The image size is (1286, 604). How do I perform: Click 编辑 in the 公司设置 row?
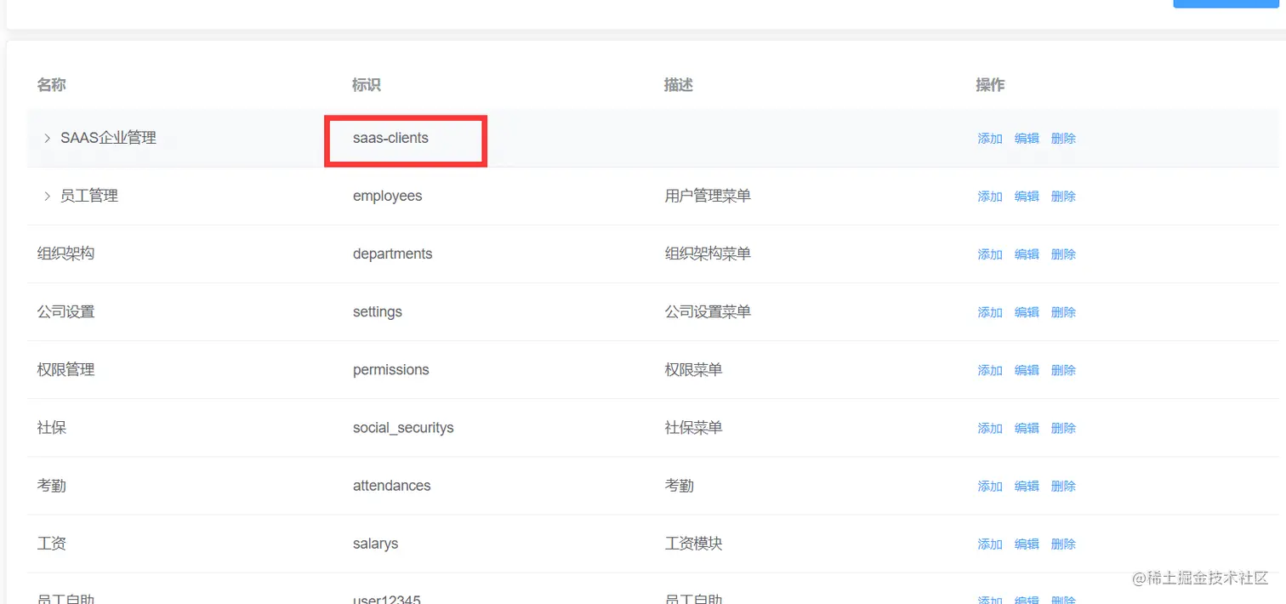[x=1027, y=312]
